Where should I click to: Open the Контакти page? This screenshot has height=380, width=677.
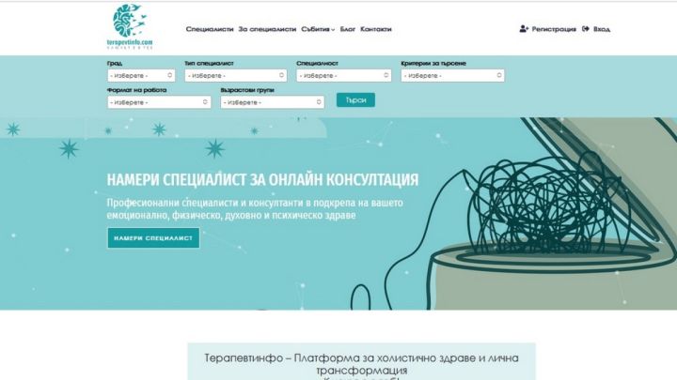375,29
